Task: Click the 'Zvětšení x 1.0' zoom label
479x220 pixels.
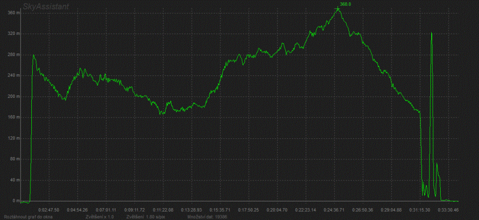Action: 100,217
